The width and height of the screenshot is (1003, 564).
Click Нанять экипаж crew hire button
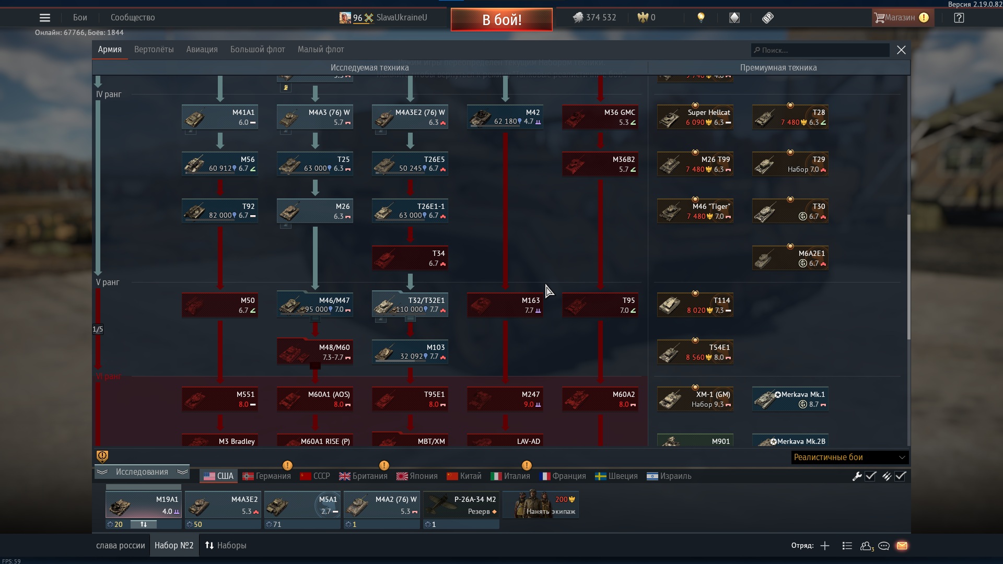coord(541,504)
